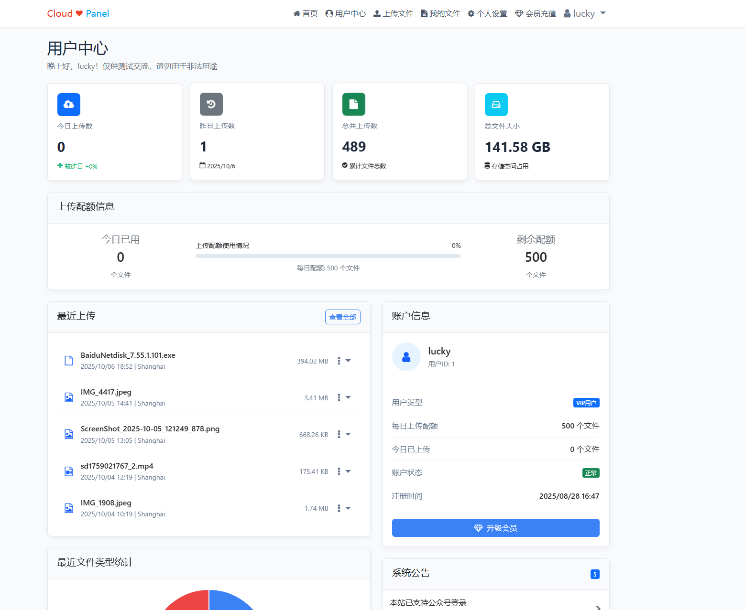This screenshot has width=745, height=610.
Task: Click the 5 announcement count badge
Action: (x=594, y=574)
